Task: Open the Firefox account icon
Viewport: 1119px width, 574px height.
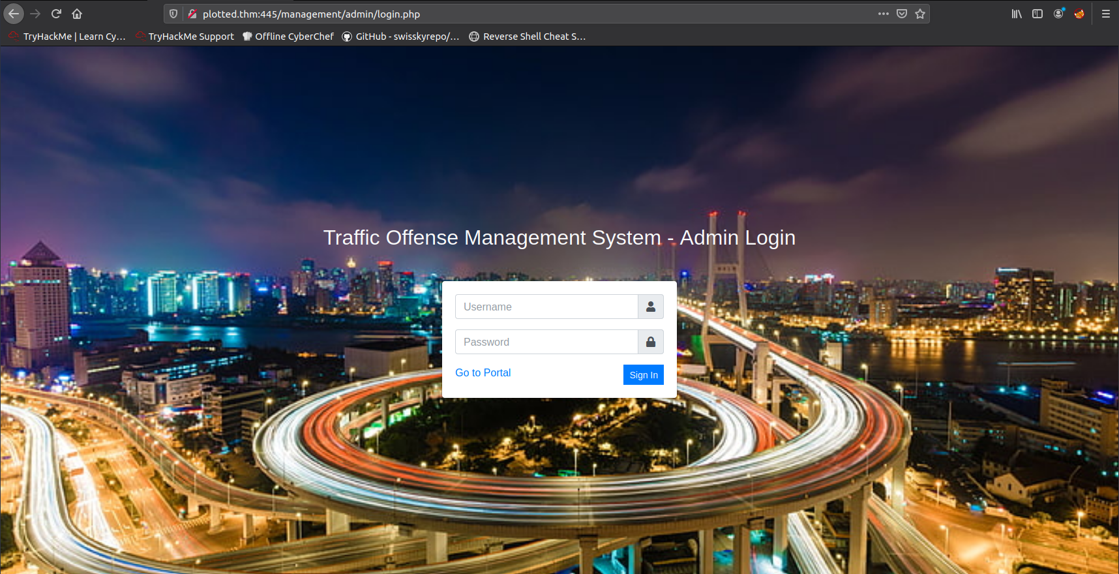Action: pyautogui.click(x=1058, y=14)
